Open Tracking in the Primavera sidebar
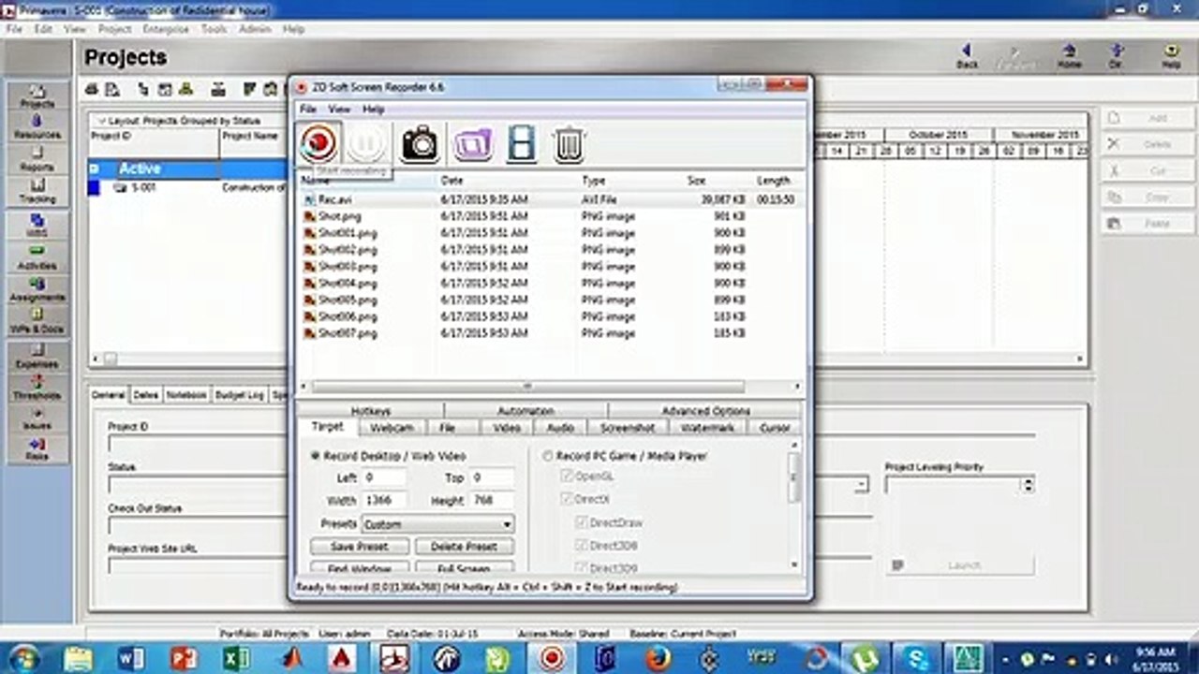1199x674 pixels. tap(37, 191)
